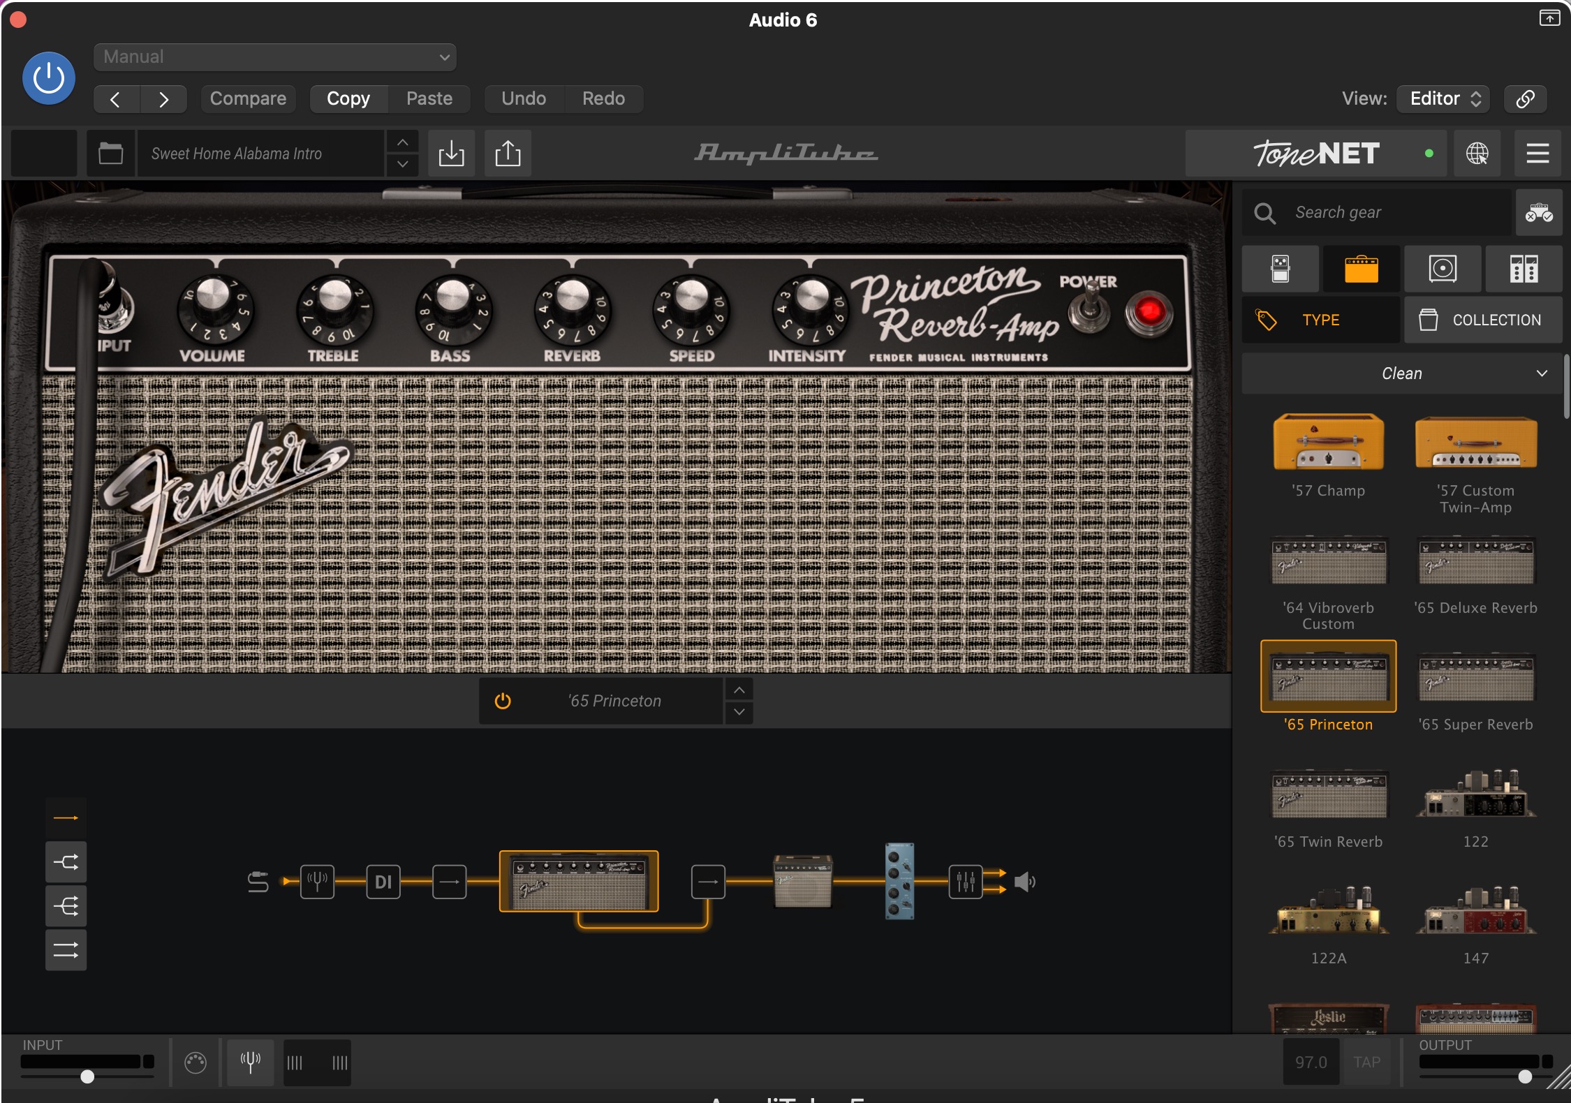Click the Search gear input field
Screen dimensions: 1571x1103
1377,212
